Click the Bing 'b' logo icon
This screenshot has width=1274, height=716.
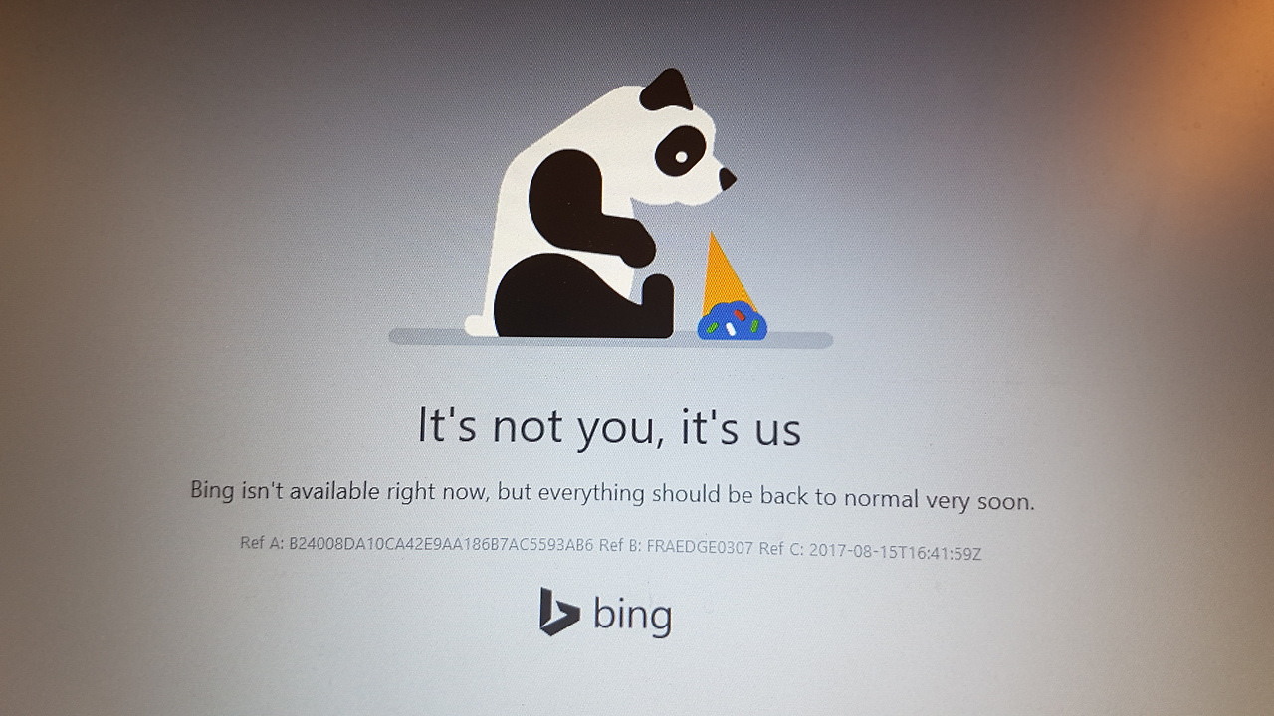559,612
